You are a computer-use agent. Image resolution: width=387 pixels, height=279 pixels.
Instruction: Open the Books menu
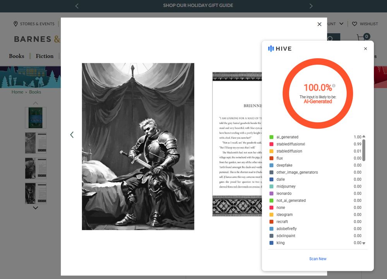pos(17,56)
